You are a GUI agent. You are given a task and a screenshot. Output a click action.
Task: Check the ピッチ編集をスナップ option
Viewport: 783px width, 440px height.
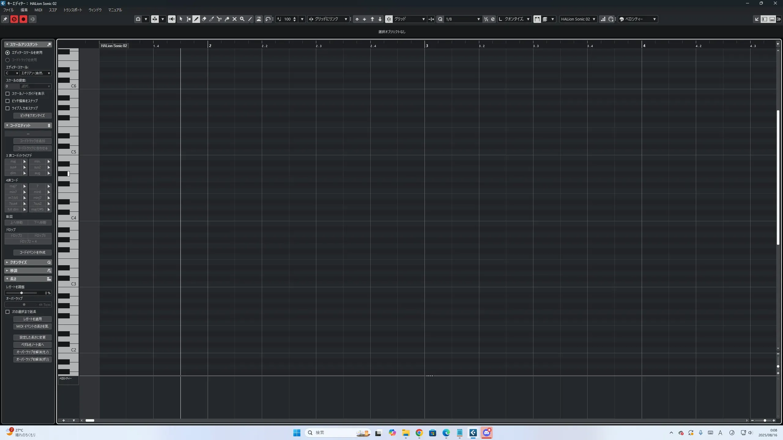pos(8,101)
